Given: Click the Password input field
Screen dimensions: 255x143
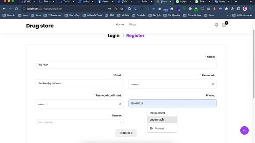Looking at the screenshot, I should pos(173,84).
